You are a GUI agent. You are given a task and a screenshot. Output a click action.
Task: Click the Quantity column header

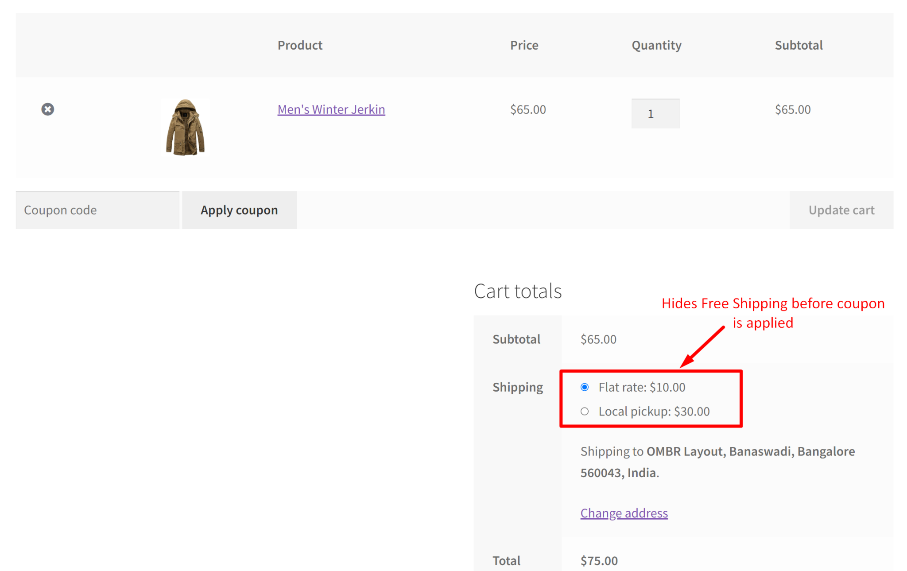coord(656,45)
